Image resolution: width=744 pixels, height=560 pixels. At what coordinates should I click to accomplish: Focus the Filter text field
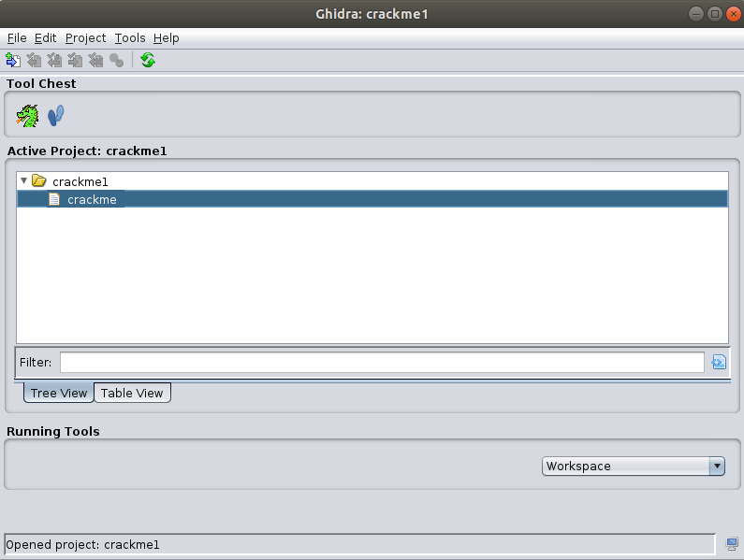click(382, 362)
